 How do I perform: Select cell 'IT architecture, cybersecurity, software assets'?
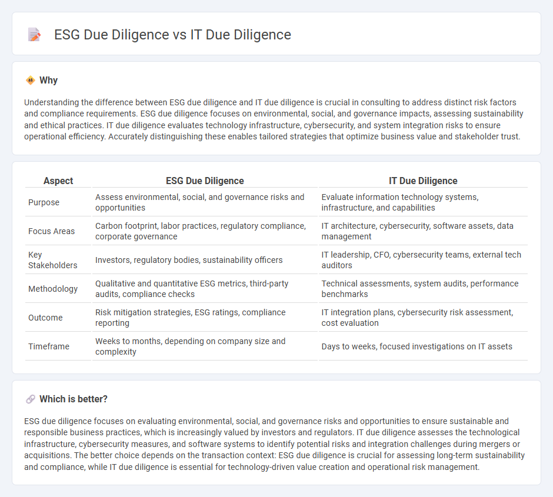point(423,231)
